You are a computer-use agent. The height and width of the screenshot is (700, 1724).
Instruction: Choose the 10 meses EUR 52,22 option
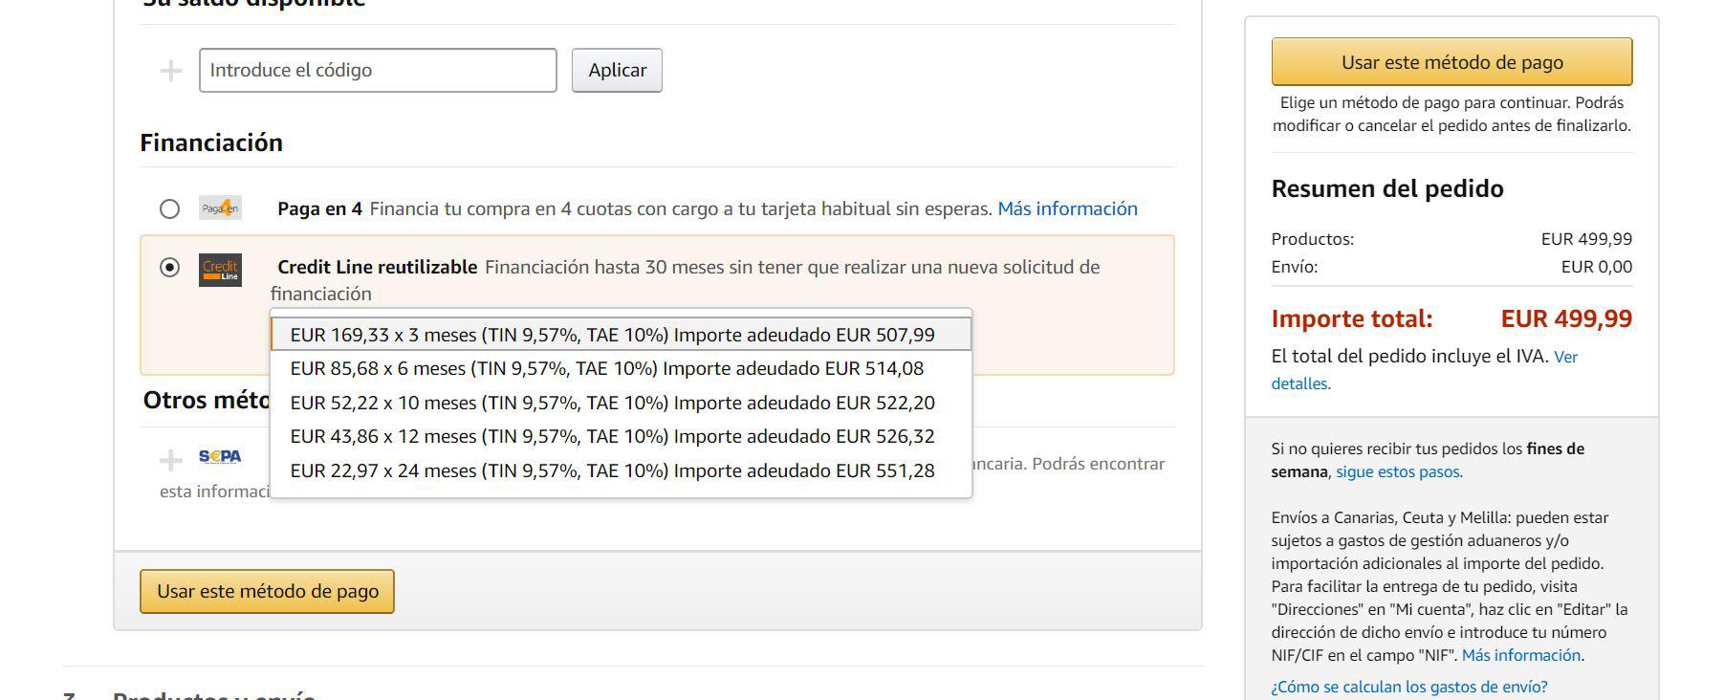tap(612, 403)
